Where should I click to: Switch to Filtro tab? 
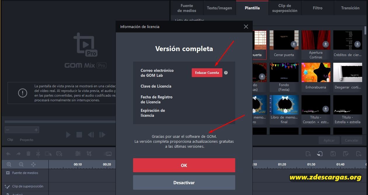point(318,8)
